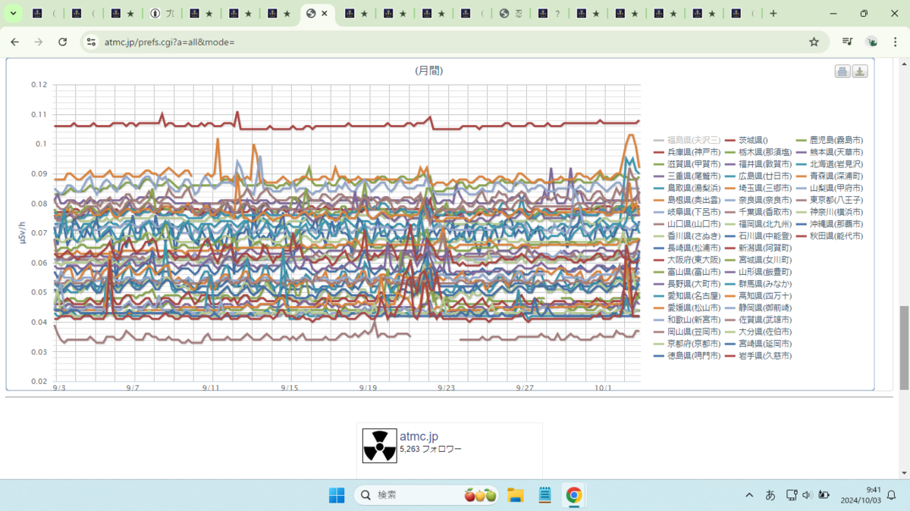The width and height of the screenshot is (910, 511).
Task: Toggle the Japanese IME indicator あ
Action: pos(770,495)
